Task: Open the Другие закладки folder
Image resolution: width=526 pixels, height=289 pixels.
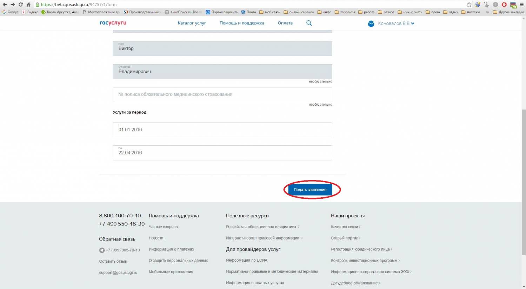Action: [x=508, y=12]
